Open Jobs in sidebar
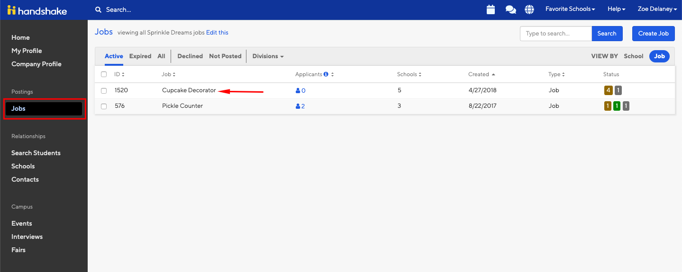Screen dimensions: 682x272 (x=45, y=109)
